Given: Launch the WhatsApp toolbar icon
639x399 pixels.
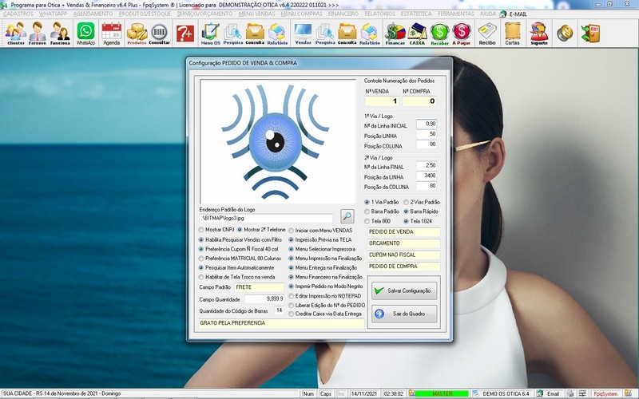Looking at the screenshot, I should tap(85, 33).
